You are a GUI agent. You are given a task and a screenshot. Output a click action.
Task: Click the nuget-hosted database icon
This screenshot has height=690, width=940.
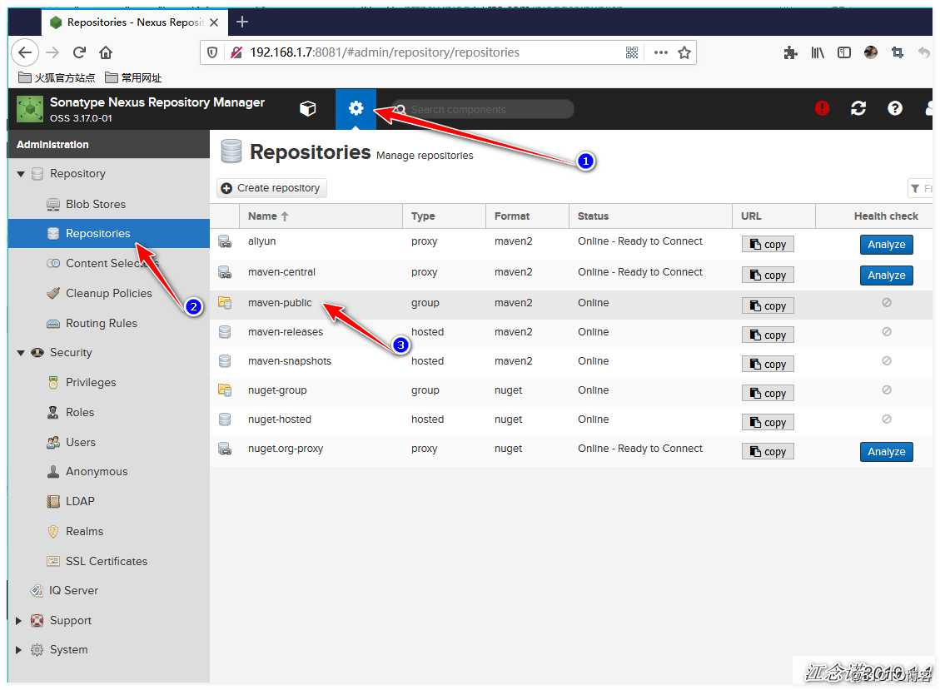point(225,419)
